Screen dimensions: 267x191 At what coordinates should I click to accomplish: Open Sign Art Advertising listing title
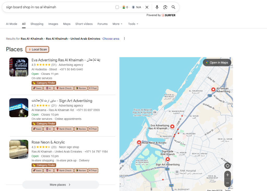point(62,101)
